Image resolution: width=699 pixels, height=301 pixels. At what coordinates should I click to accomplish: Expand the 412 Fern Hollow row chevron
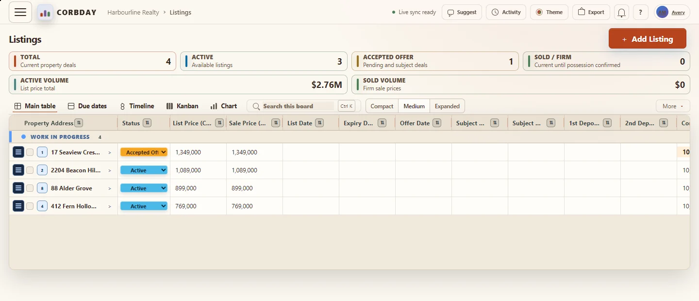tap(110, 206)
